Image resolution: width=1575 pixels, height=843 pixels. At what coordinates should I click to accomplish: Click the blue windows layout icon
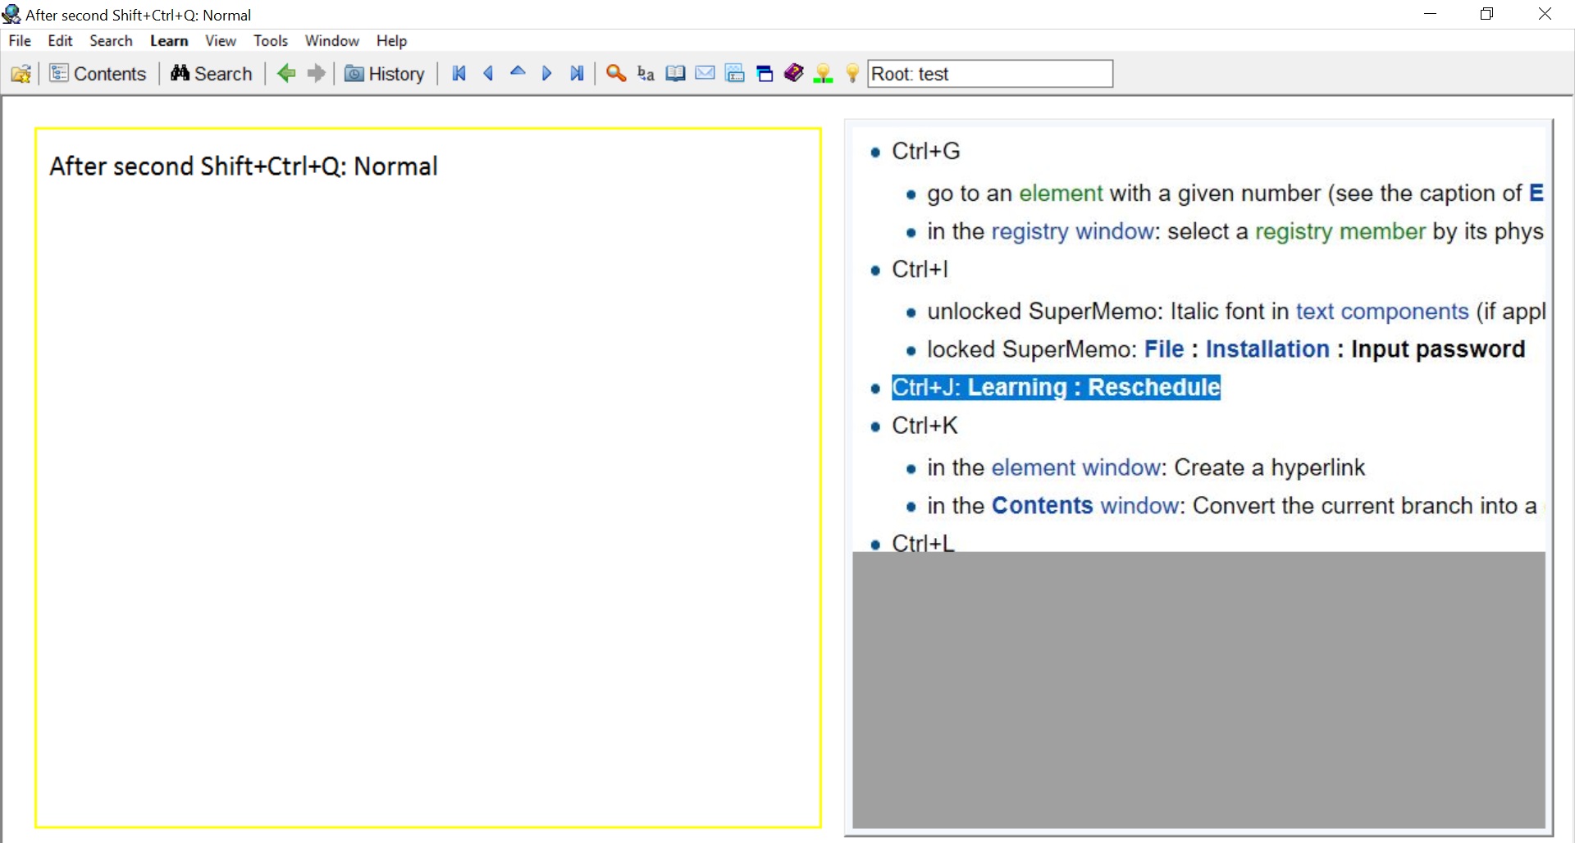[x=765, y=74]
